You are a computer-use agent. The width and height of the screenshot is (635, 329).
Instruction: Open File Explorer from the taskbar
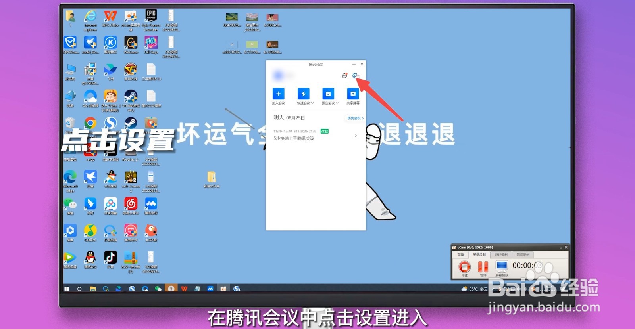click(93, 289)
